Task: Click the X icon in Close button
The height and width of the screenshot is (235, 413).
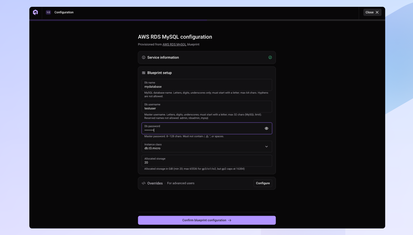Action: [377, 12]
